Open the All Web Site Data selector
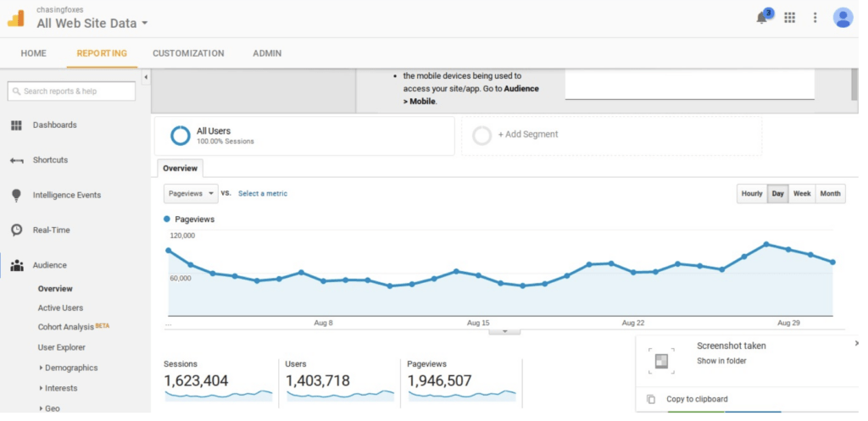 click(x=92, y=24)
